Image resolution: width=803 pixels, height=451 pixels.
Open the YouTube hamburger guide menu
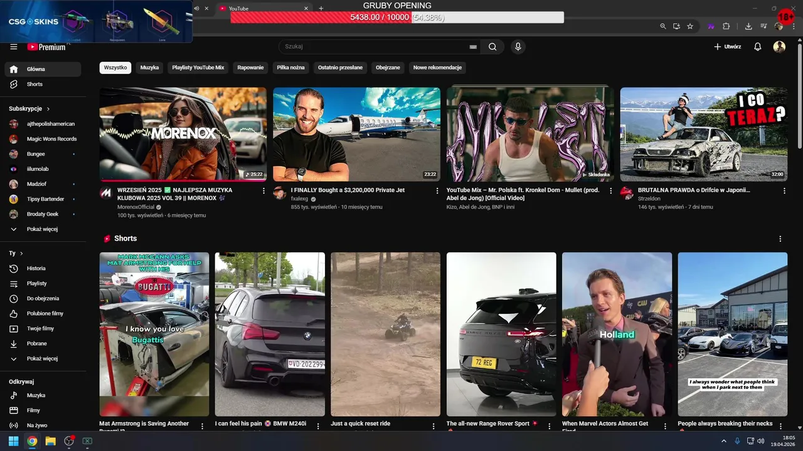point(14,47)
